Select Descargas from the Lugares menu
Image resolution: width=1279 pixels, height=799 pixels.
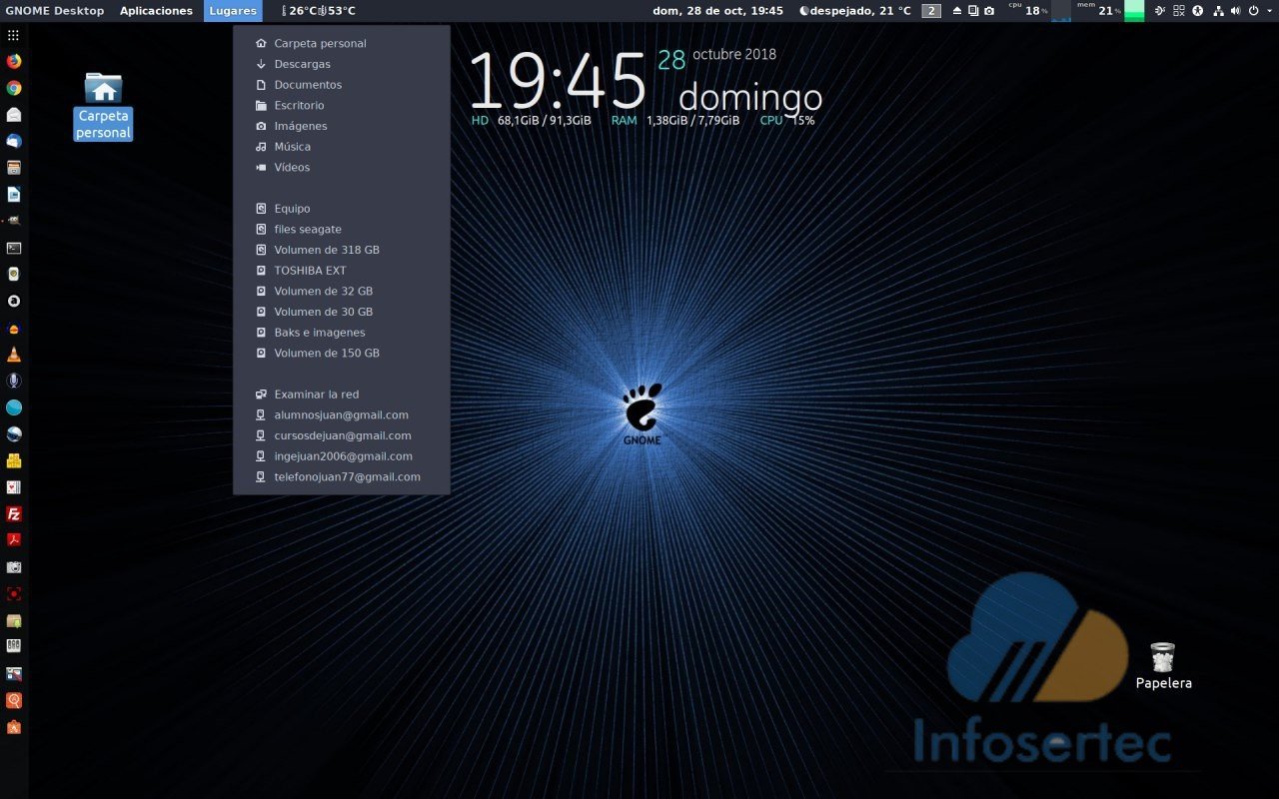pos(302,64)
